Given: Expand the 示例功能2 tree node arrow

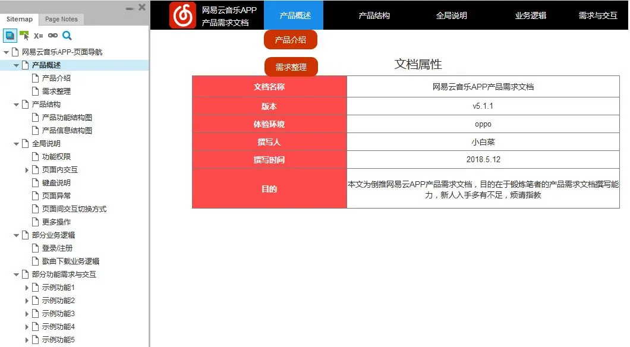Looking at the screenshot, I should click(x=27, y=301).
